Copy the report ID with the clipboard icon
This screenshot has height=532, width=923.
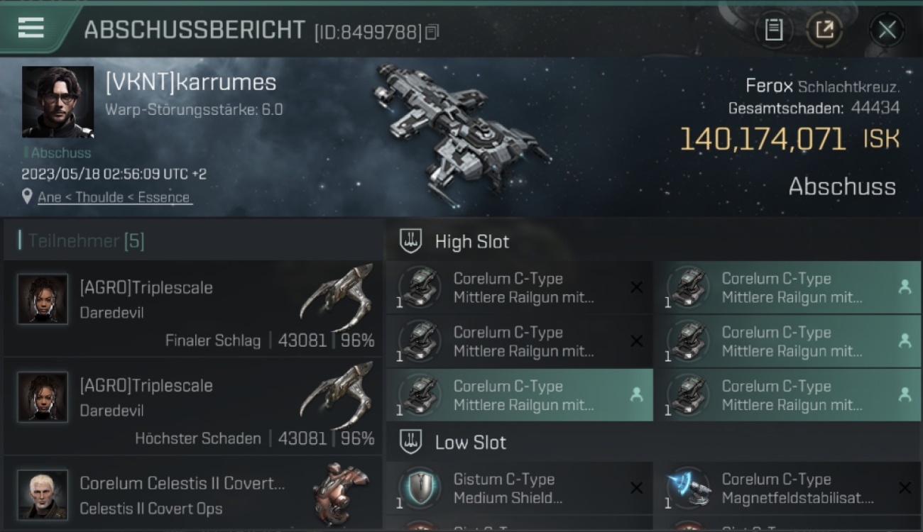[x=432, y=32]
